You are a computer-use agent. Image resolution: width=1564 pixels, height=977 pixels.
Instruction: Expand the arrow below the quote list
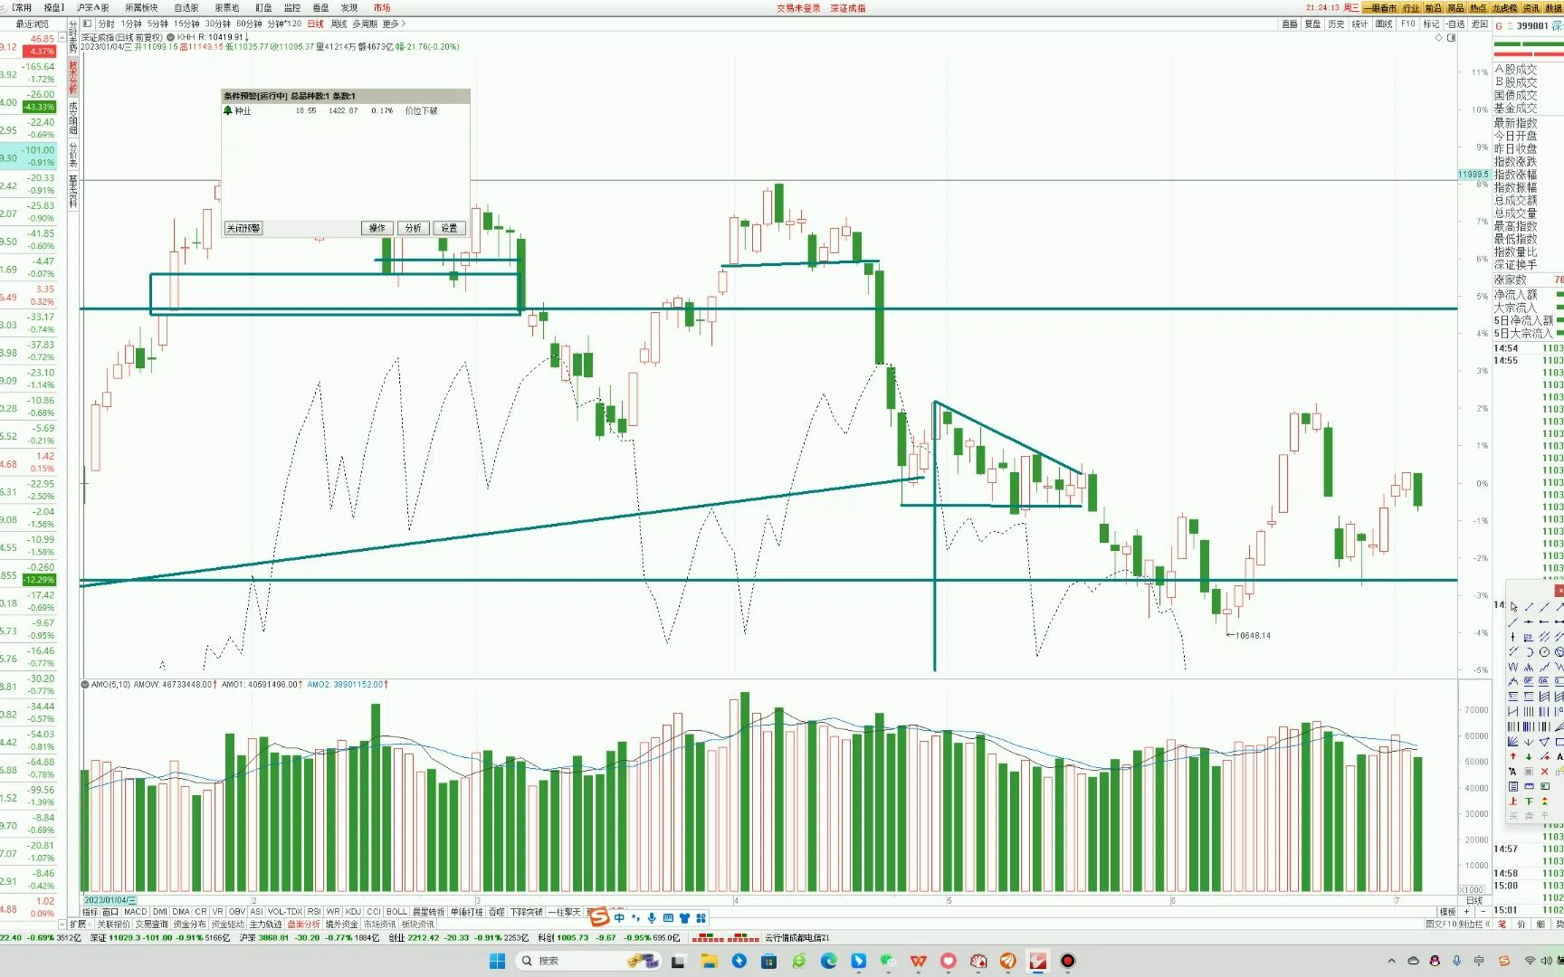pos(62,925)
